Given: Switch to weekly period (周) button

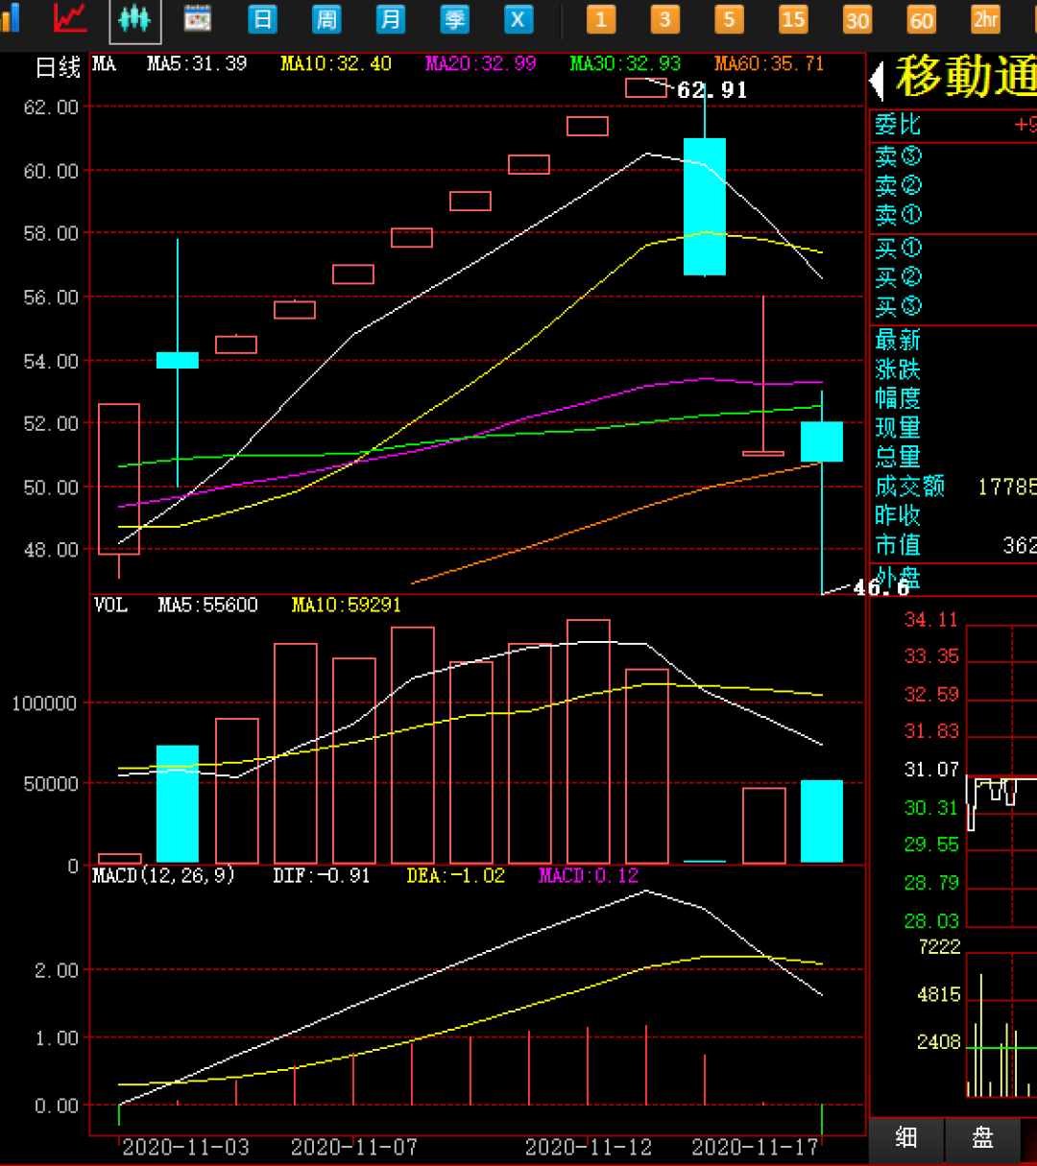Looking at the screenshot, I should coord(326,19).
